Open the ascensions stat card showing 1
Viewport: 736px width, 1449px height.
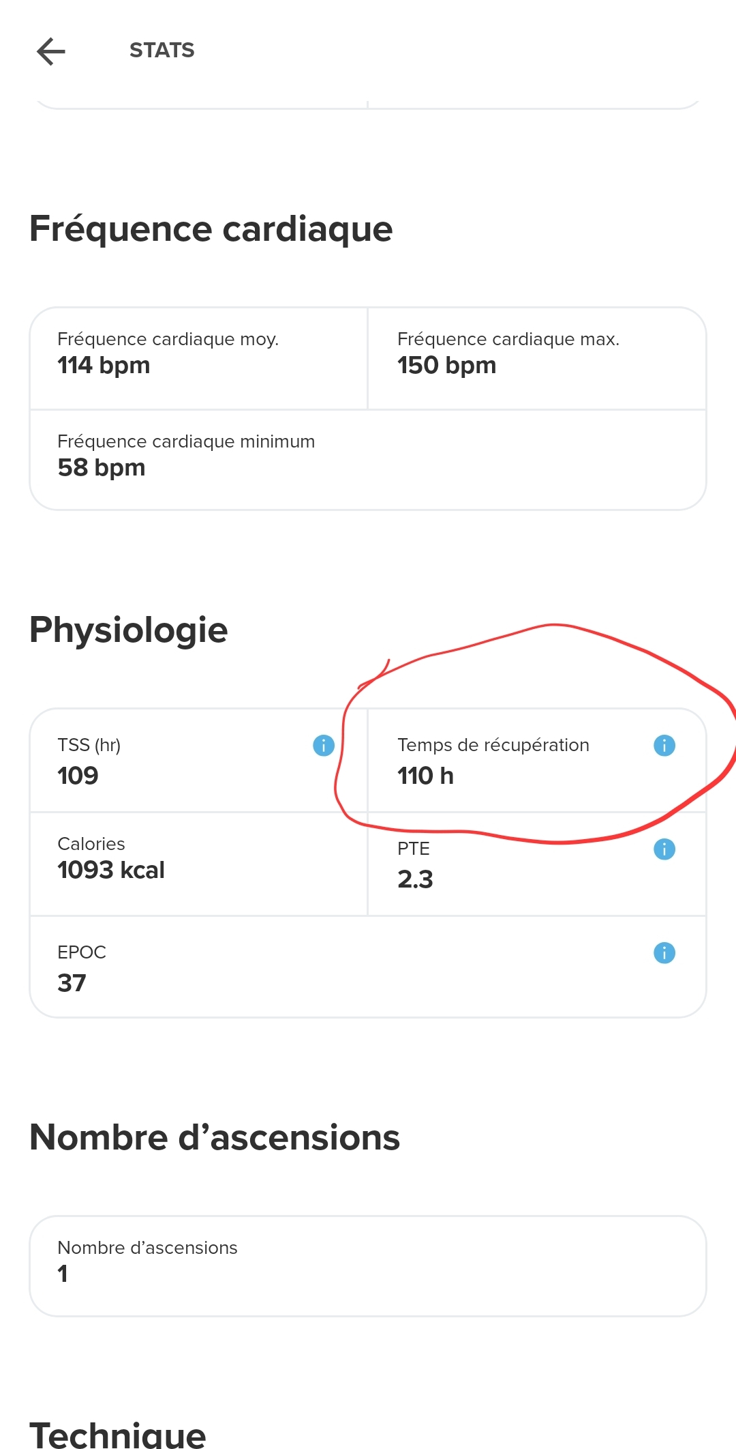[x=368, y=1265]
